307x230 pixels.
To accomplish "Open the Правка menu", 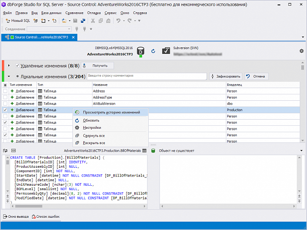I will 21,13.
